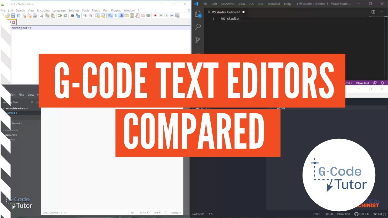Open the Macro menu in Notepad++

[x=96, y=10]
